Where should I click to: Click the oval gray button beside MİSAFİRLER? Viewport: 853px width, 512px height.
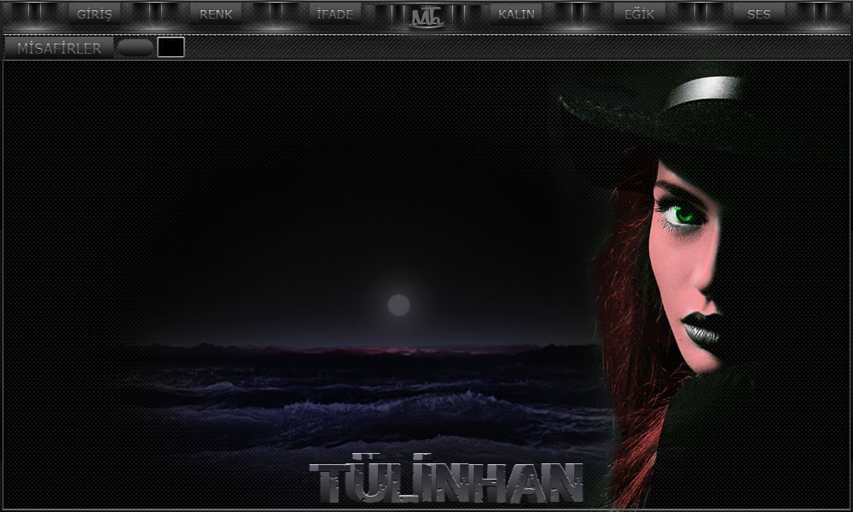click(x=135, y=48)
